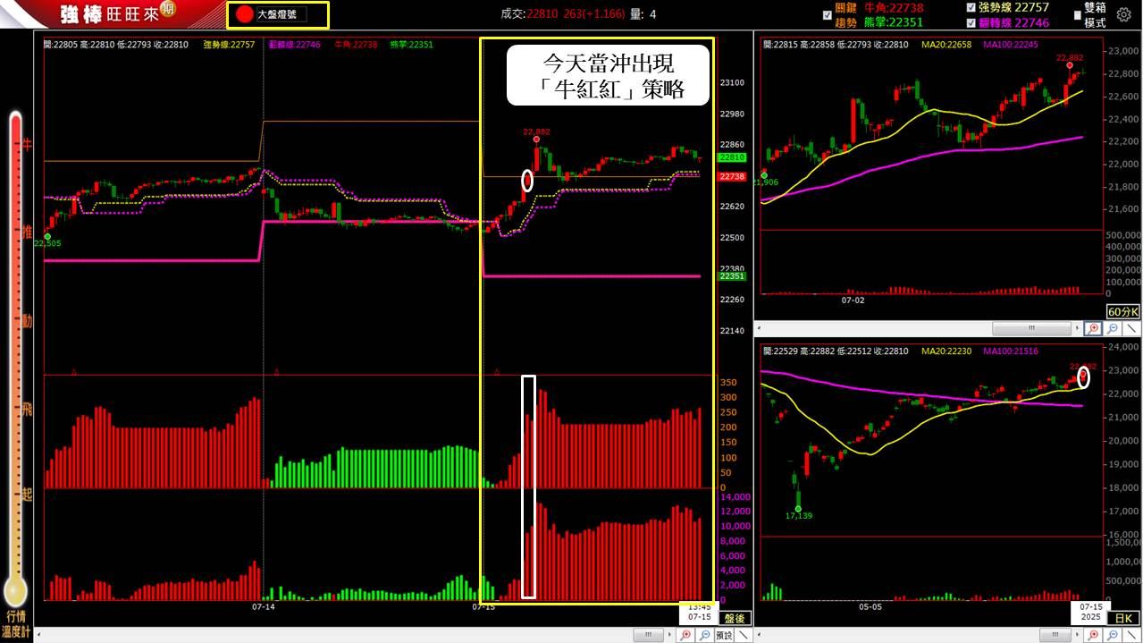The image size is (1143, 643).
Task: Click the left scroll arrow of bottom bar
Action: 38,635
